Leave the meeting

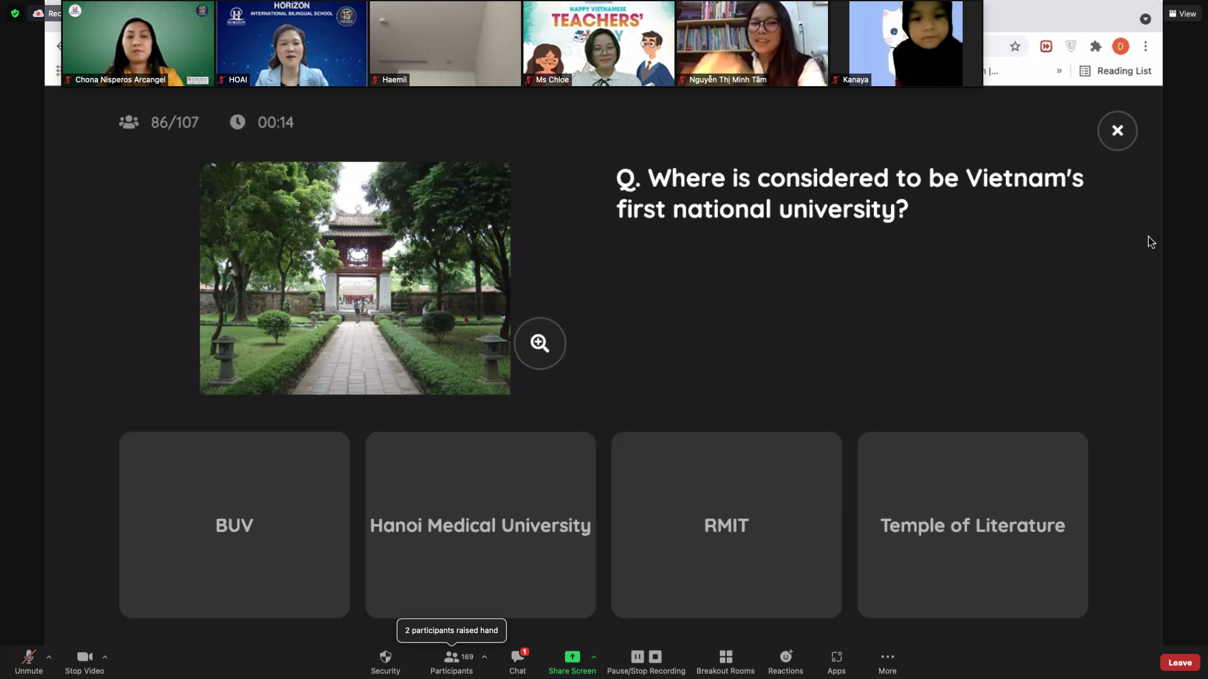pos(1180,662)
